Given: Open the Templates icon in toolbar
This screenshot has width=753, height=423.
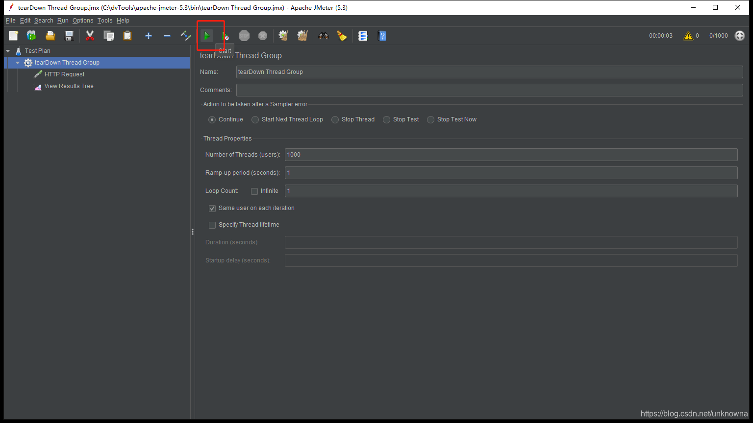Looking at the screenshot, I should click(x=31, y=36).
